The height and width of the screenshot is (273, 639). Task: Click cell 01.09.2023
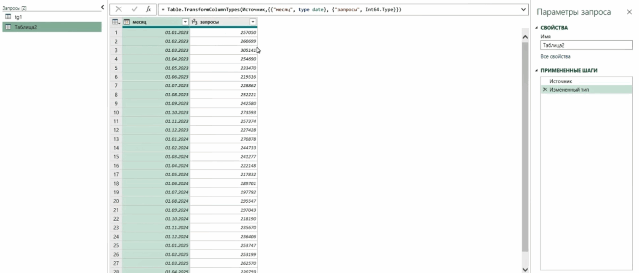pyautogui.click(x=156, y=103)
